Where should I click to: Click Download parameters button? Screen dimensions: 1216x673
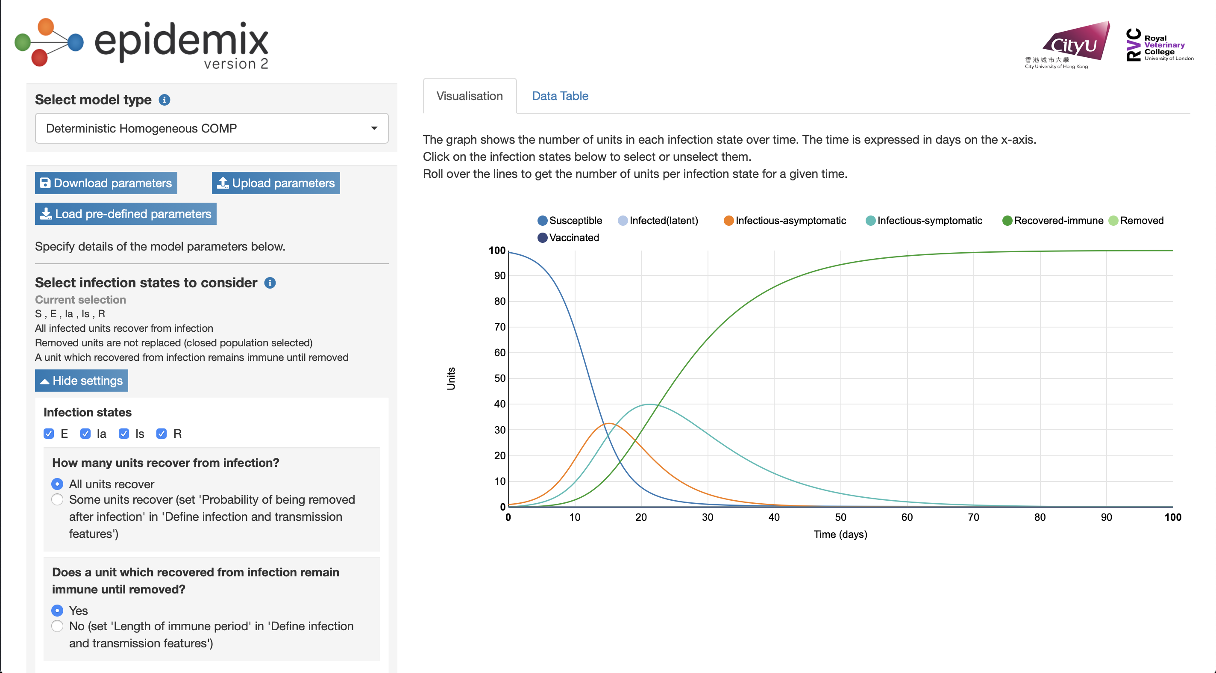106,183
